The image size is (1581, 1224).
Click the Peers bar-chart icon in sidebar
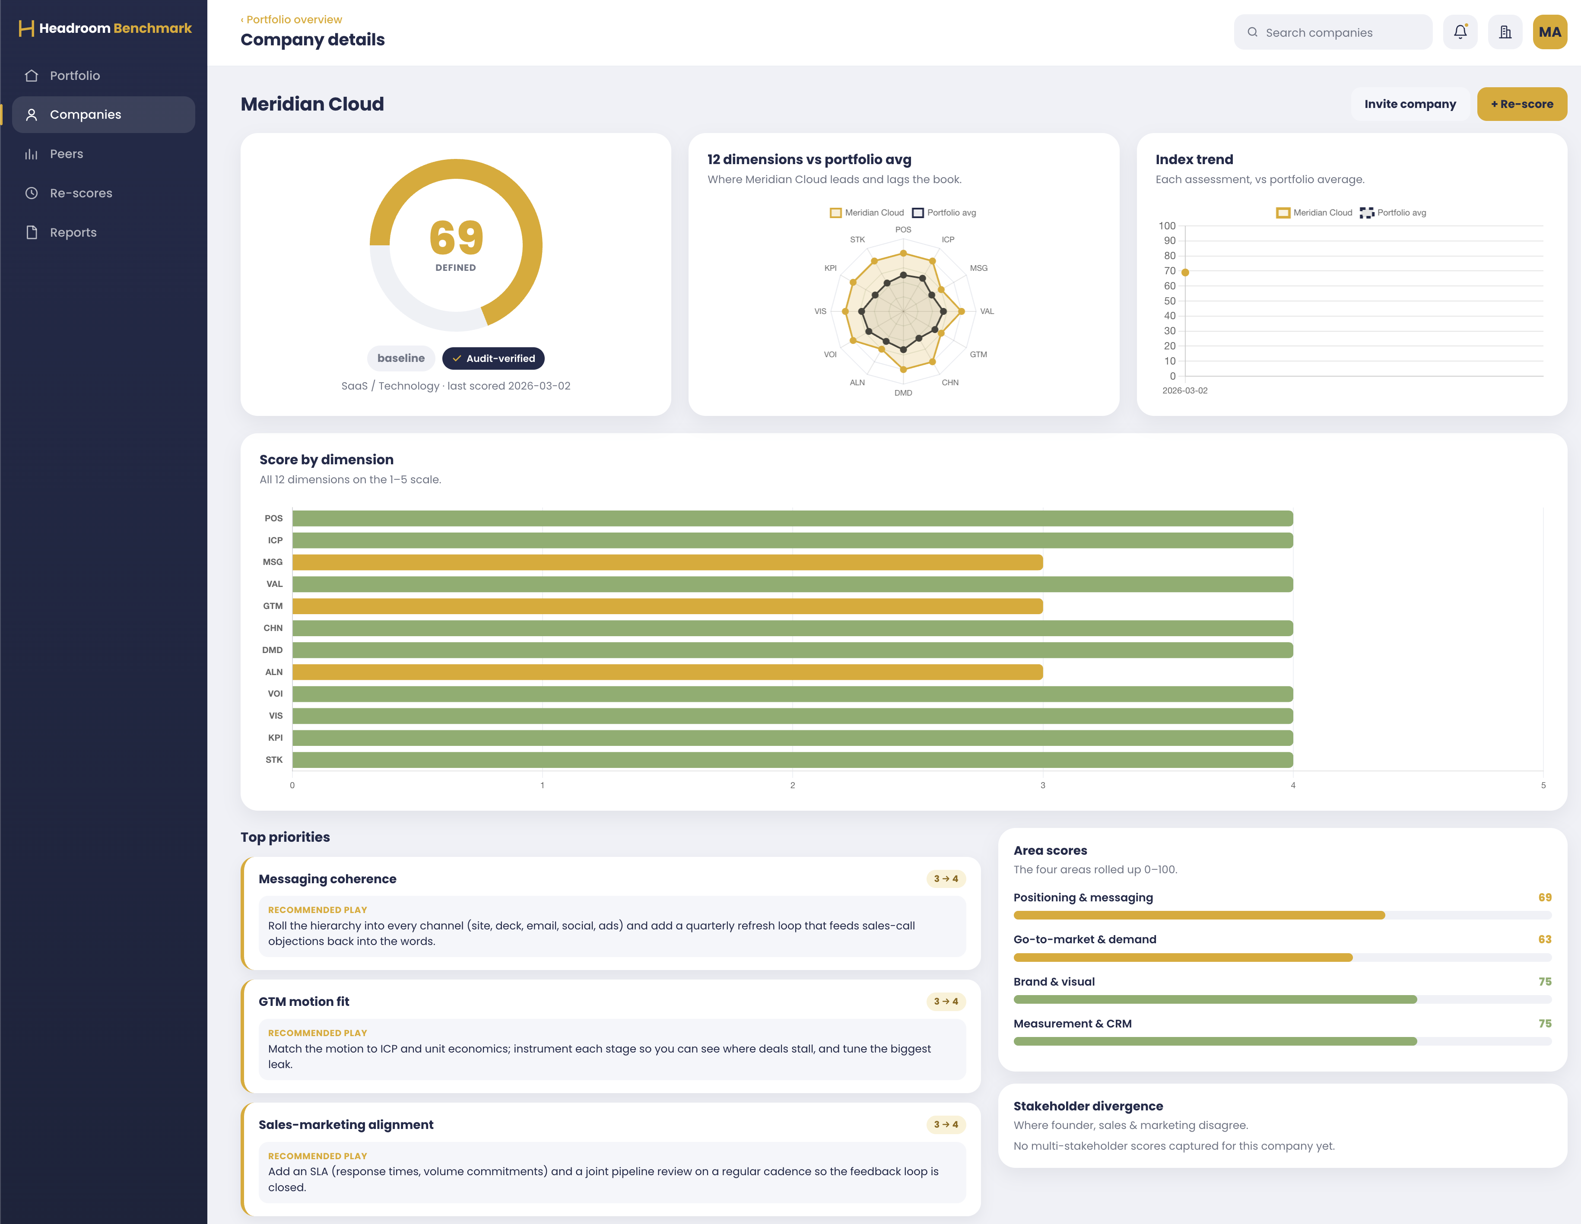(31, 154)
